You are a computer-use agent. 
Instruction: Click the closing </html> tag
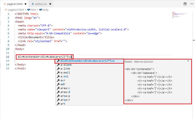tap(20, 68)
